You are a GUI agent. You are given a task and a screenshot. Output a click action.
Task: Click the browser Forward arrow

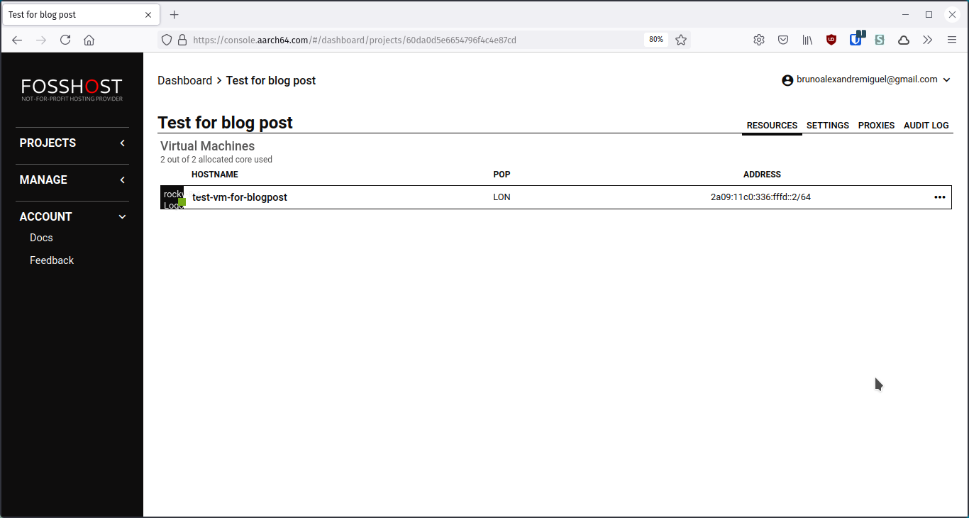pos(41,40)
